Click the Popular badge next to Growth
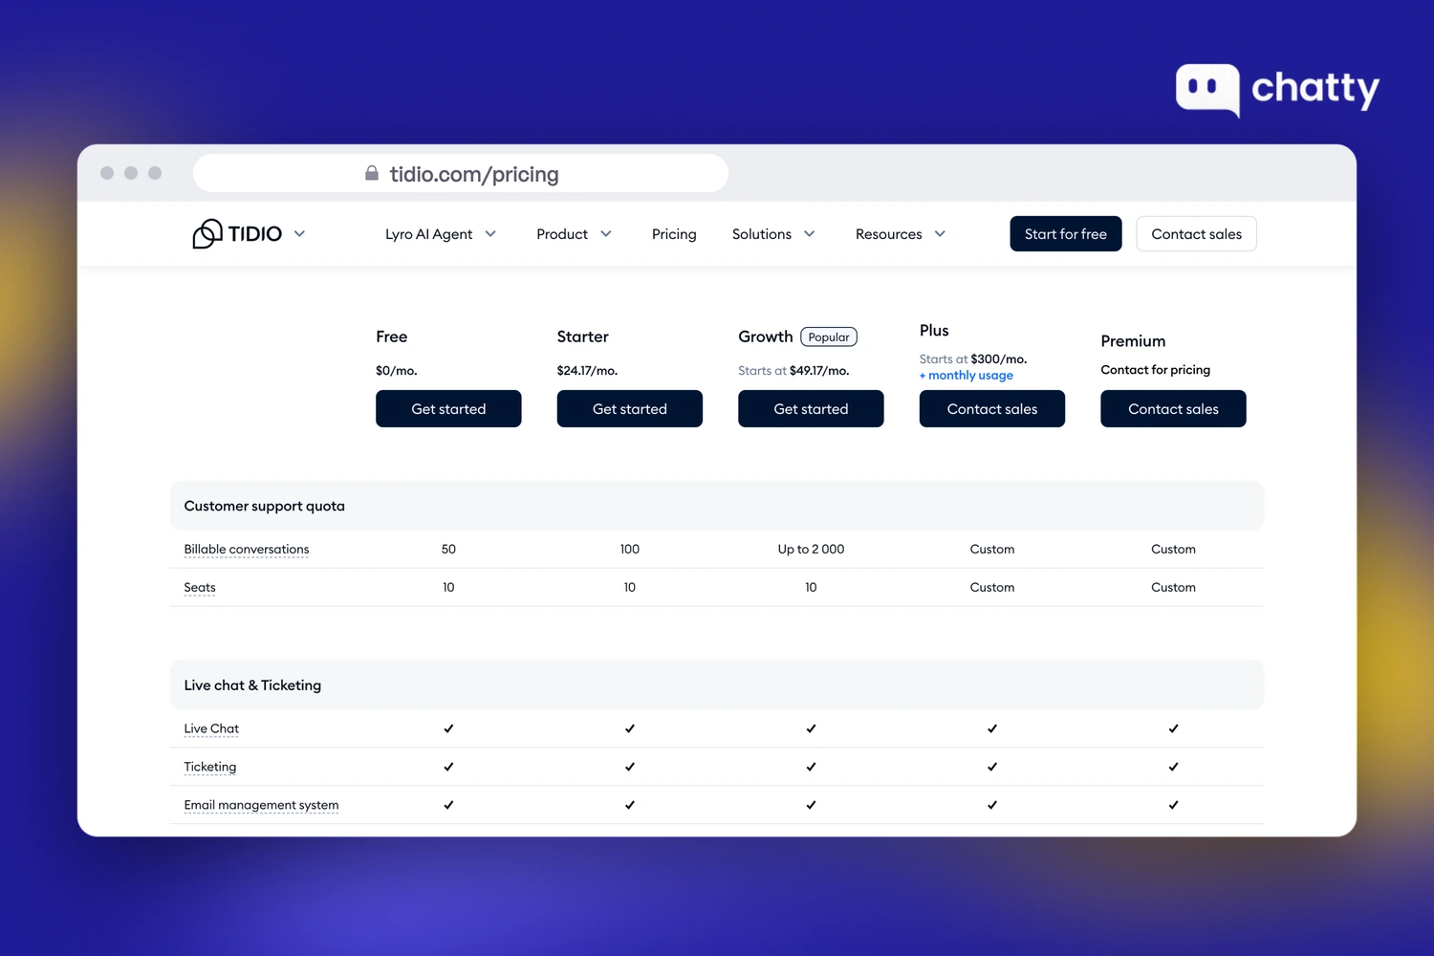1434x956 pixels. pyautogui.click(x=829, y=337)
